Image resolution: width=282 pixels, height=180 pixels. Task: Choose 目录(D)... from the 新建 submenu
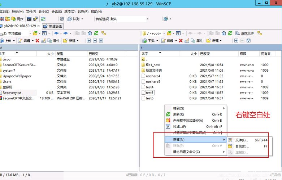(250, 146)
